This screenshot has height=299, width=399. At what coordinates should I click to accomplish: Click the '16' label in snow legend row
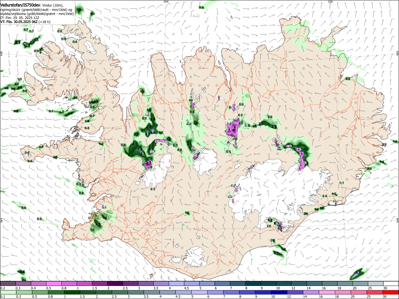pos(324,288)
